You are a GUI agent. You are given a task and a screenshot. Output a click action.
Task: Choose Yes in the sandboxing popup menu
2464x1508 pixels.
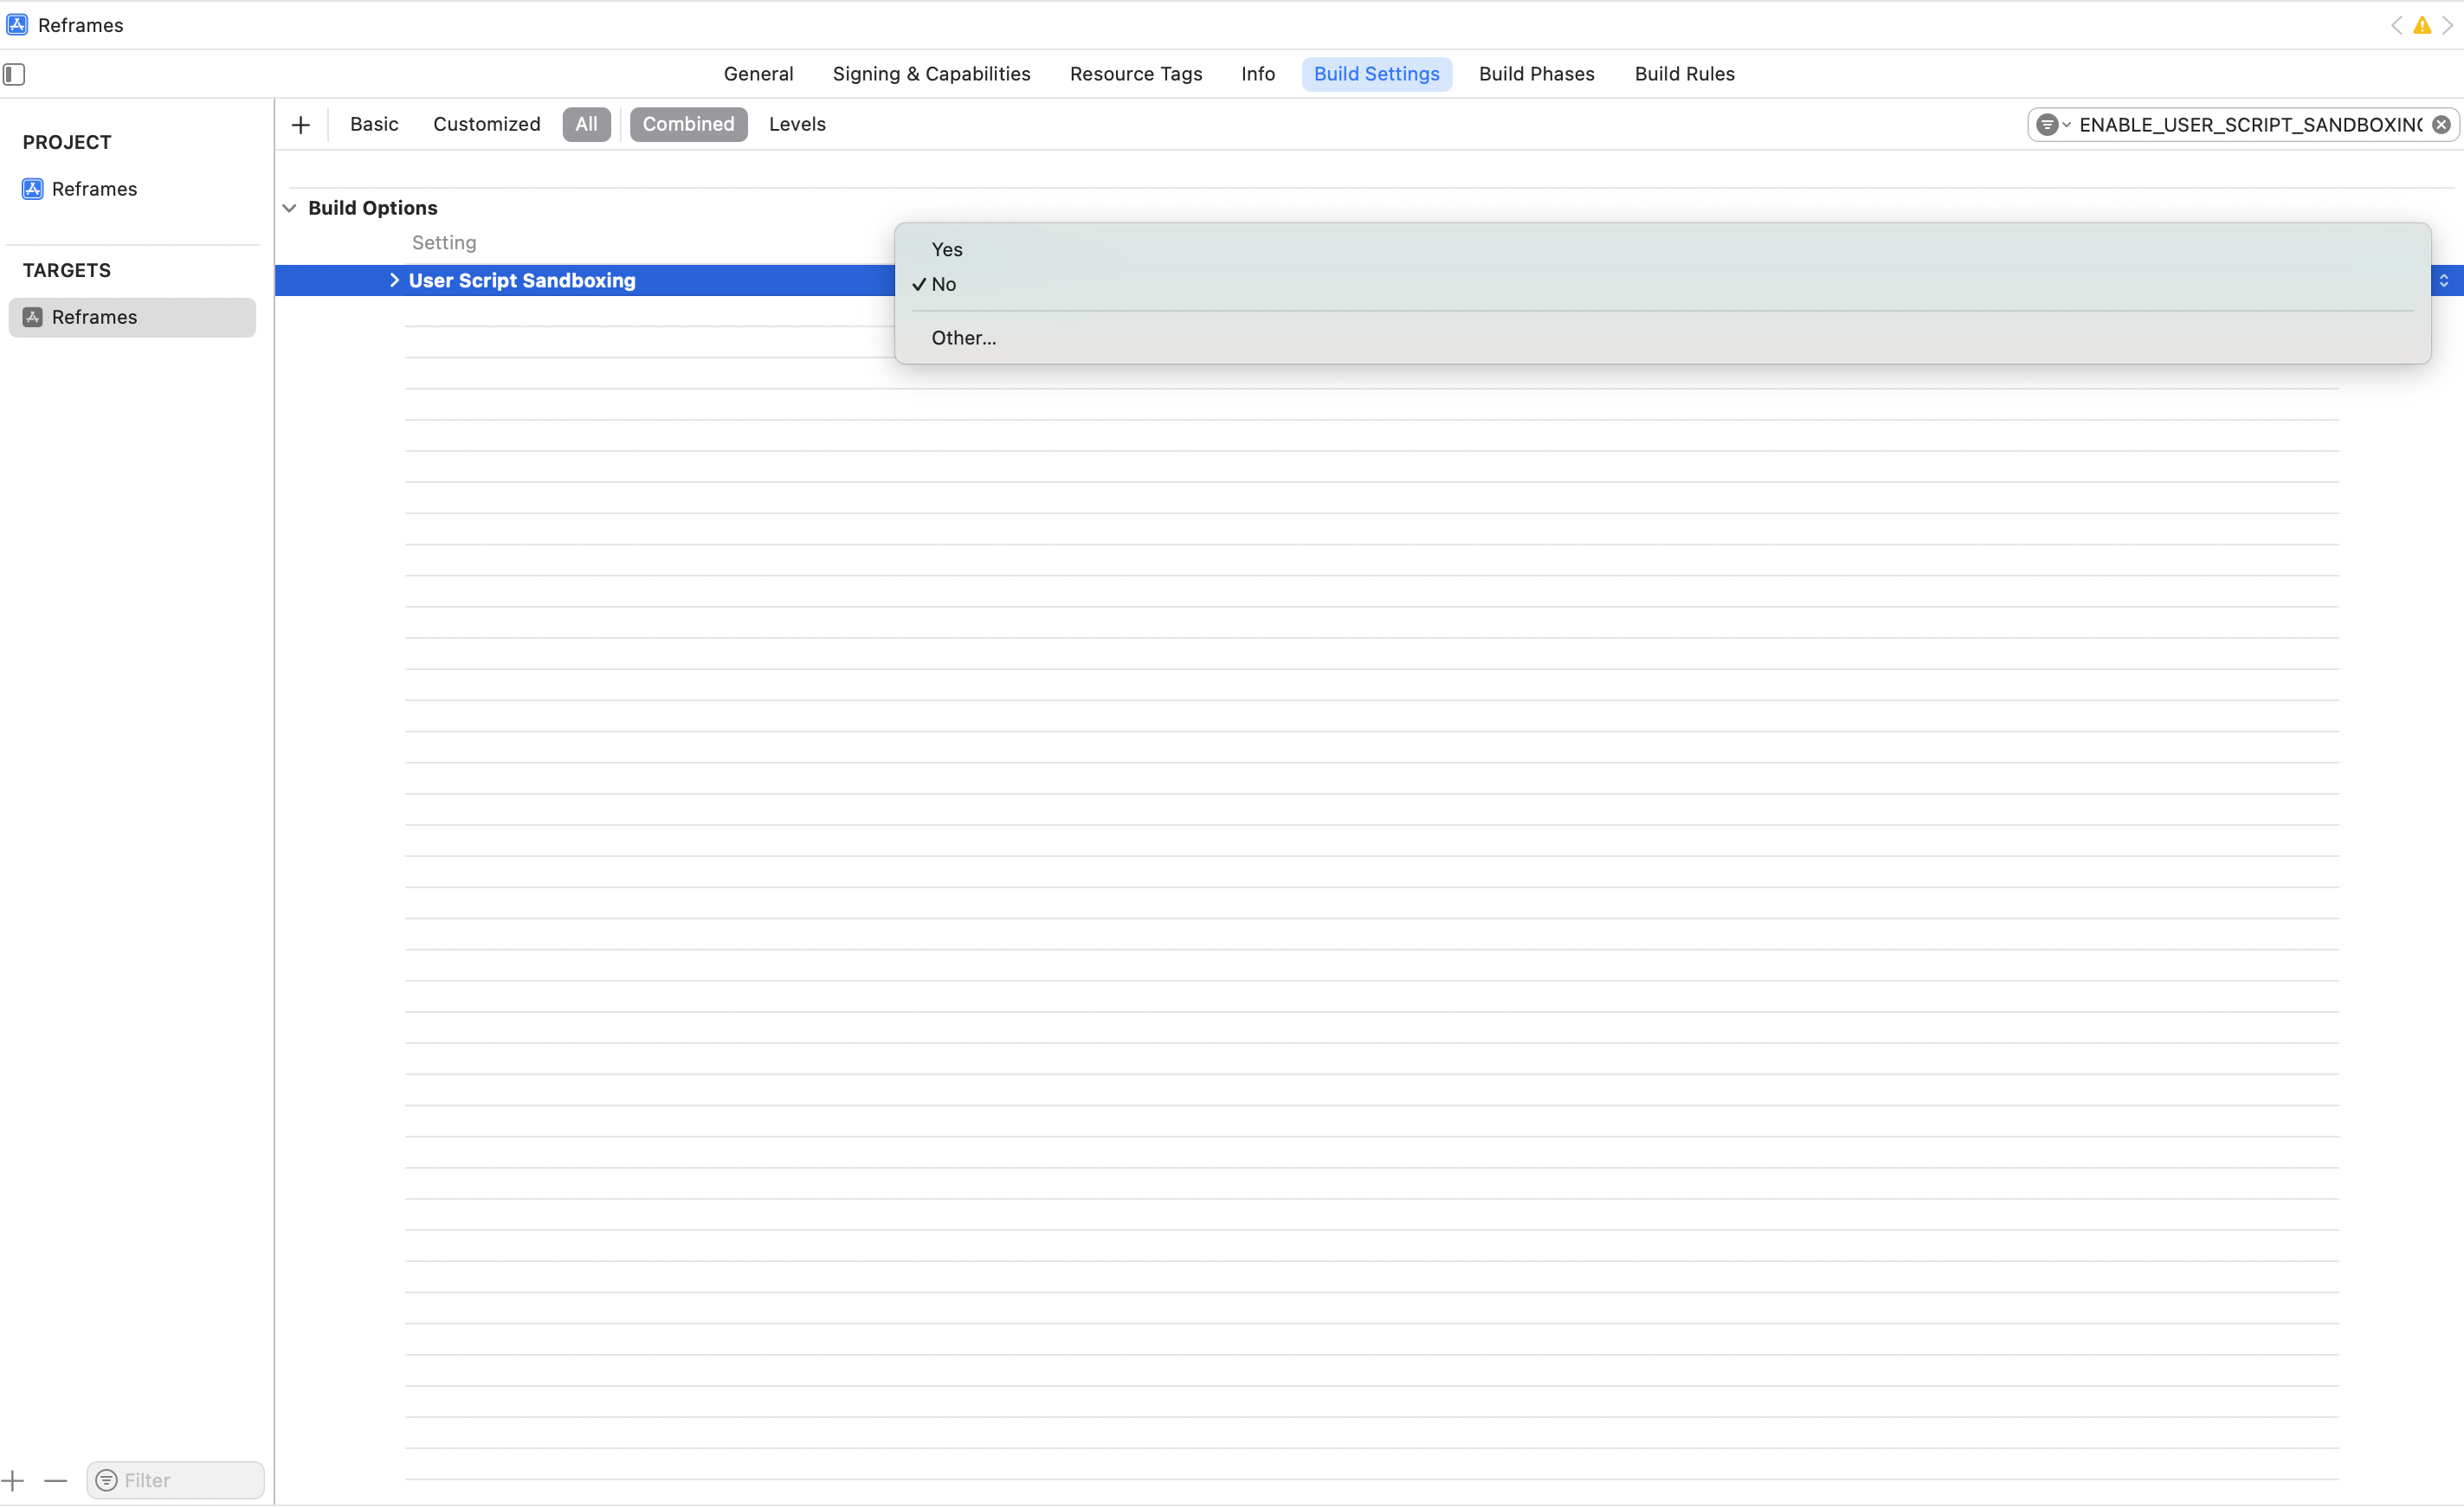click(946, 250)
